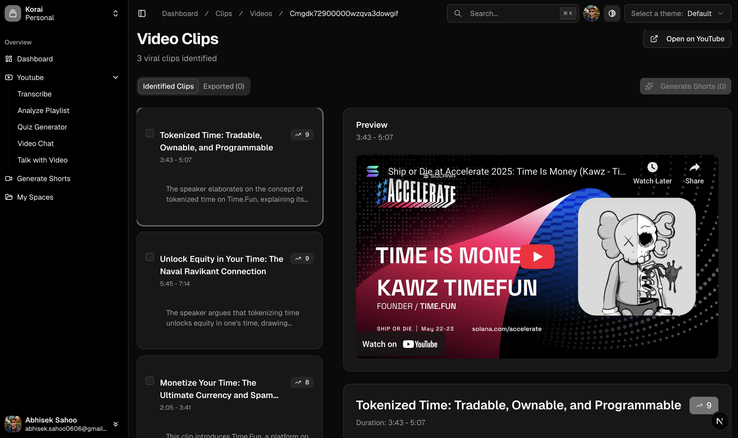Click Open on YouTube button

click(x=687, y=39)
